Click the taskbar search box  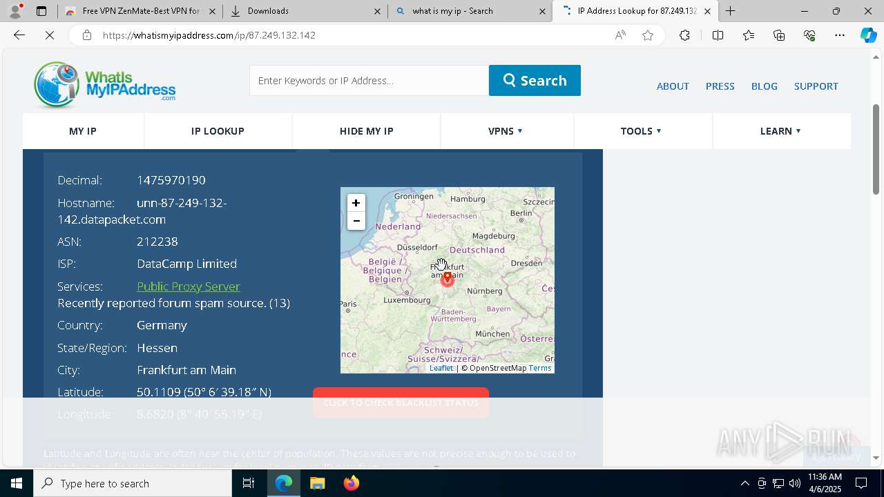pos(133,483)
